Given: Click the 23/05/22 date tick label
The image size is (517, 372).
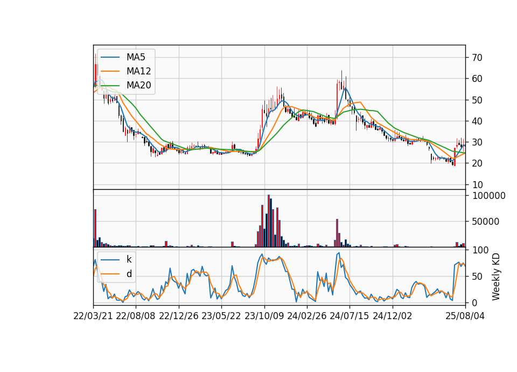Looking at the screenshot, I should tap(221, 316).
